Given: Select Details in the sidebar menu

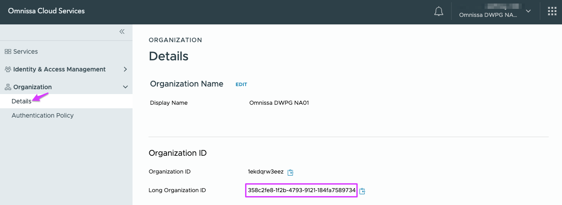Looking at the screenshot, I should 21,101.
